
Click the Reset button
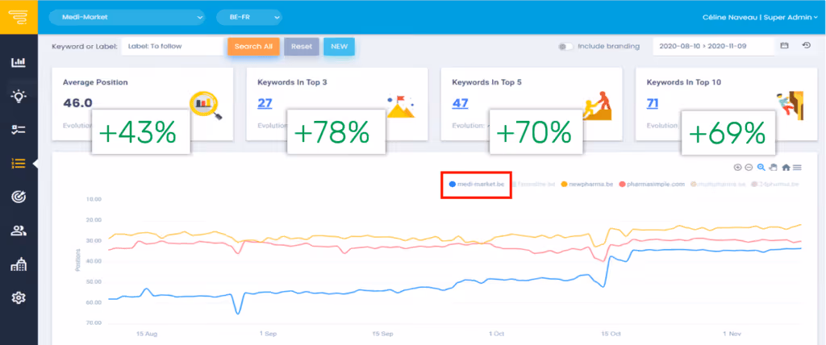coord(302,47)
